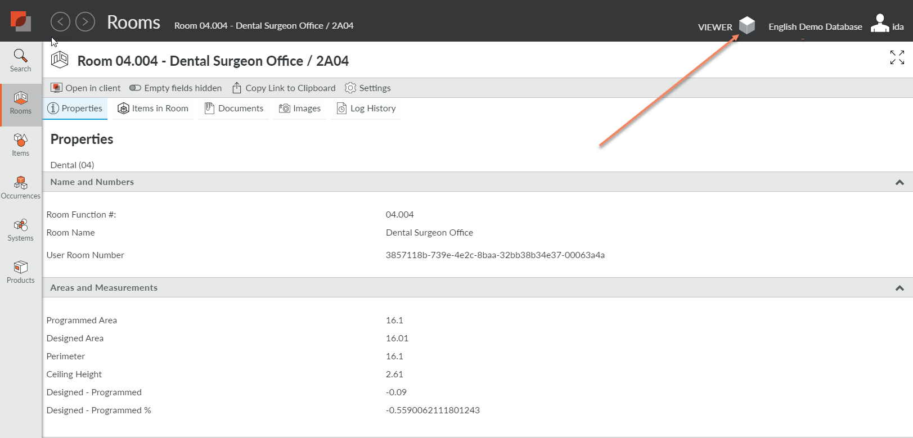The width and height of the screenshot is (913, 438).
Task: Click the user profile icon ida
Action: click(880, 24)
